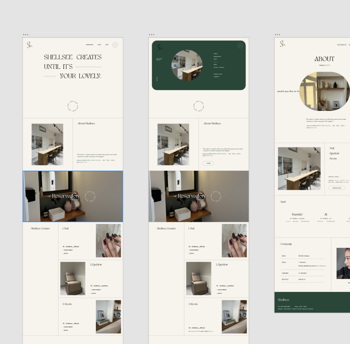The image size is (350, 344).
Task: Click upper social icon in green menu panel
Action: (157, 78)
